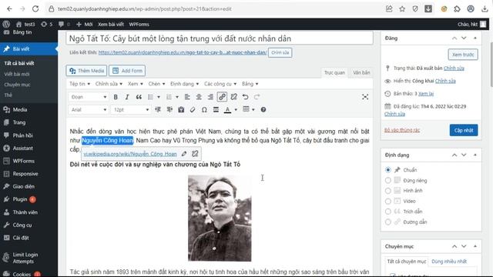Screen dimensions: 493x277
Task: Open the Arial font family dropdown
Action: pyautogui.click(x=89, y=109)
